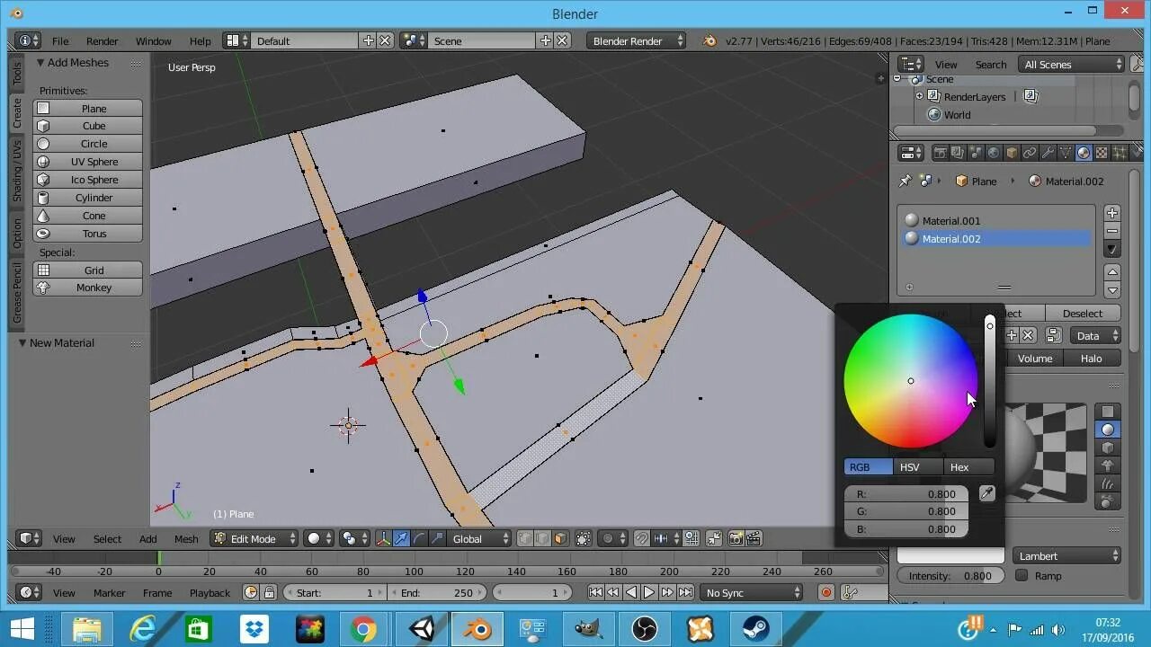Viewport: 1151px width, 647px height.
Task: Select sphere preview type for material
Action: [x=1108, y=430]
